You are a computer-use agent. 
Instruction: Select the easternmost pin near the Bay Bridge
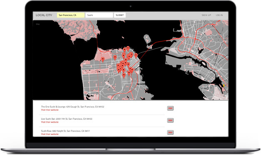point(136,56)
